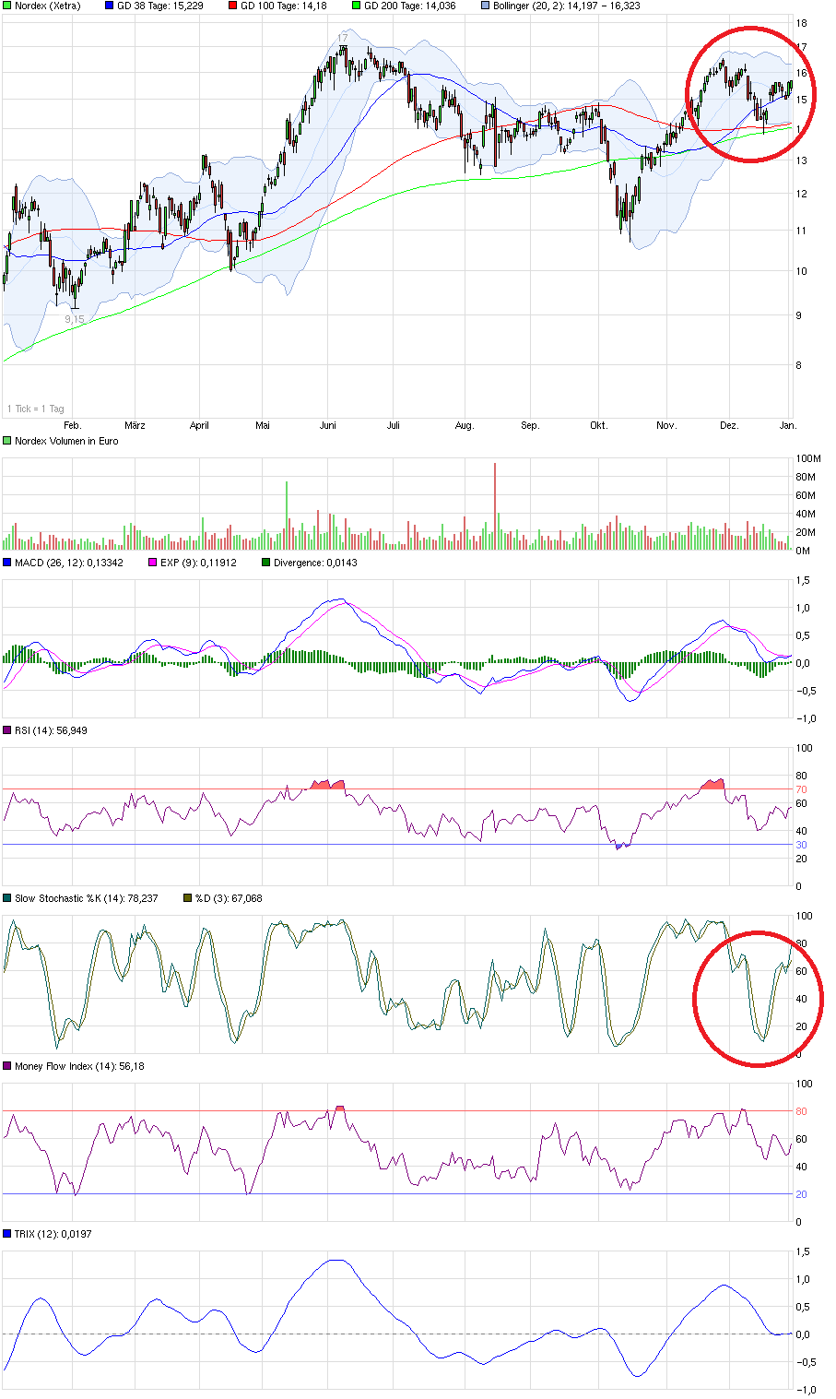Click the 'Dez.' month axis label
The image size is (836, 1399).
(729, 426)
